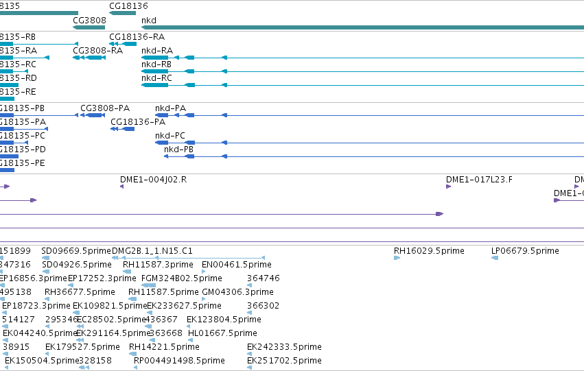Viewport: 584px width, 371px height.
Task: Select RH14221.5prime EST label
Action: coord(164,348)
